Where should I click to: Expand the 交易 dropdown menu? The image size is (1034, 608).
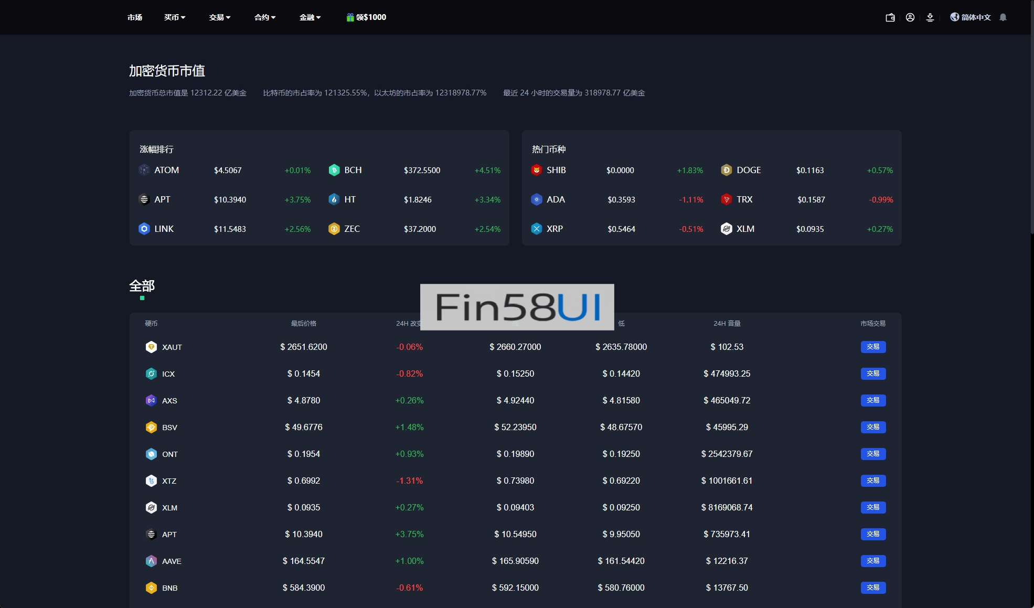tap(220, 17)
